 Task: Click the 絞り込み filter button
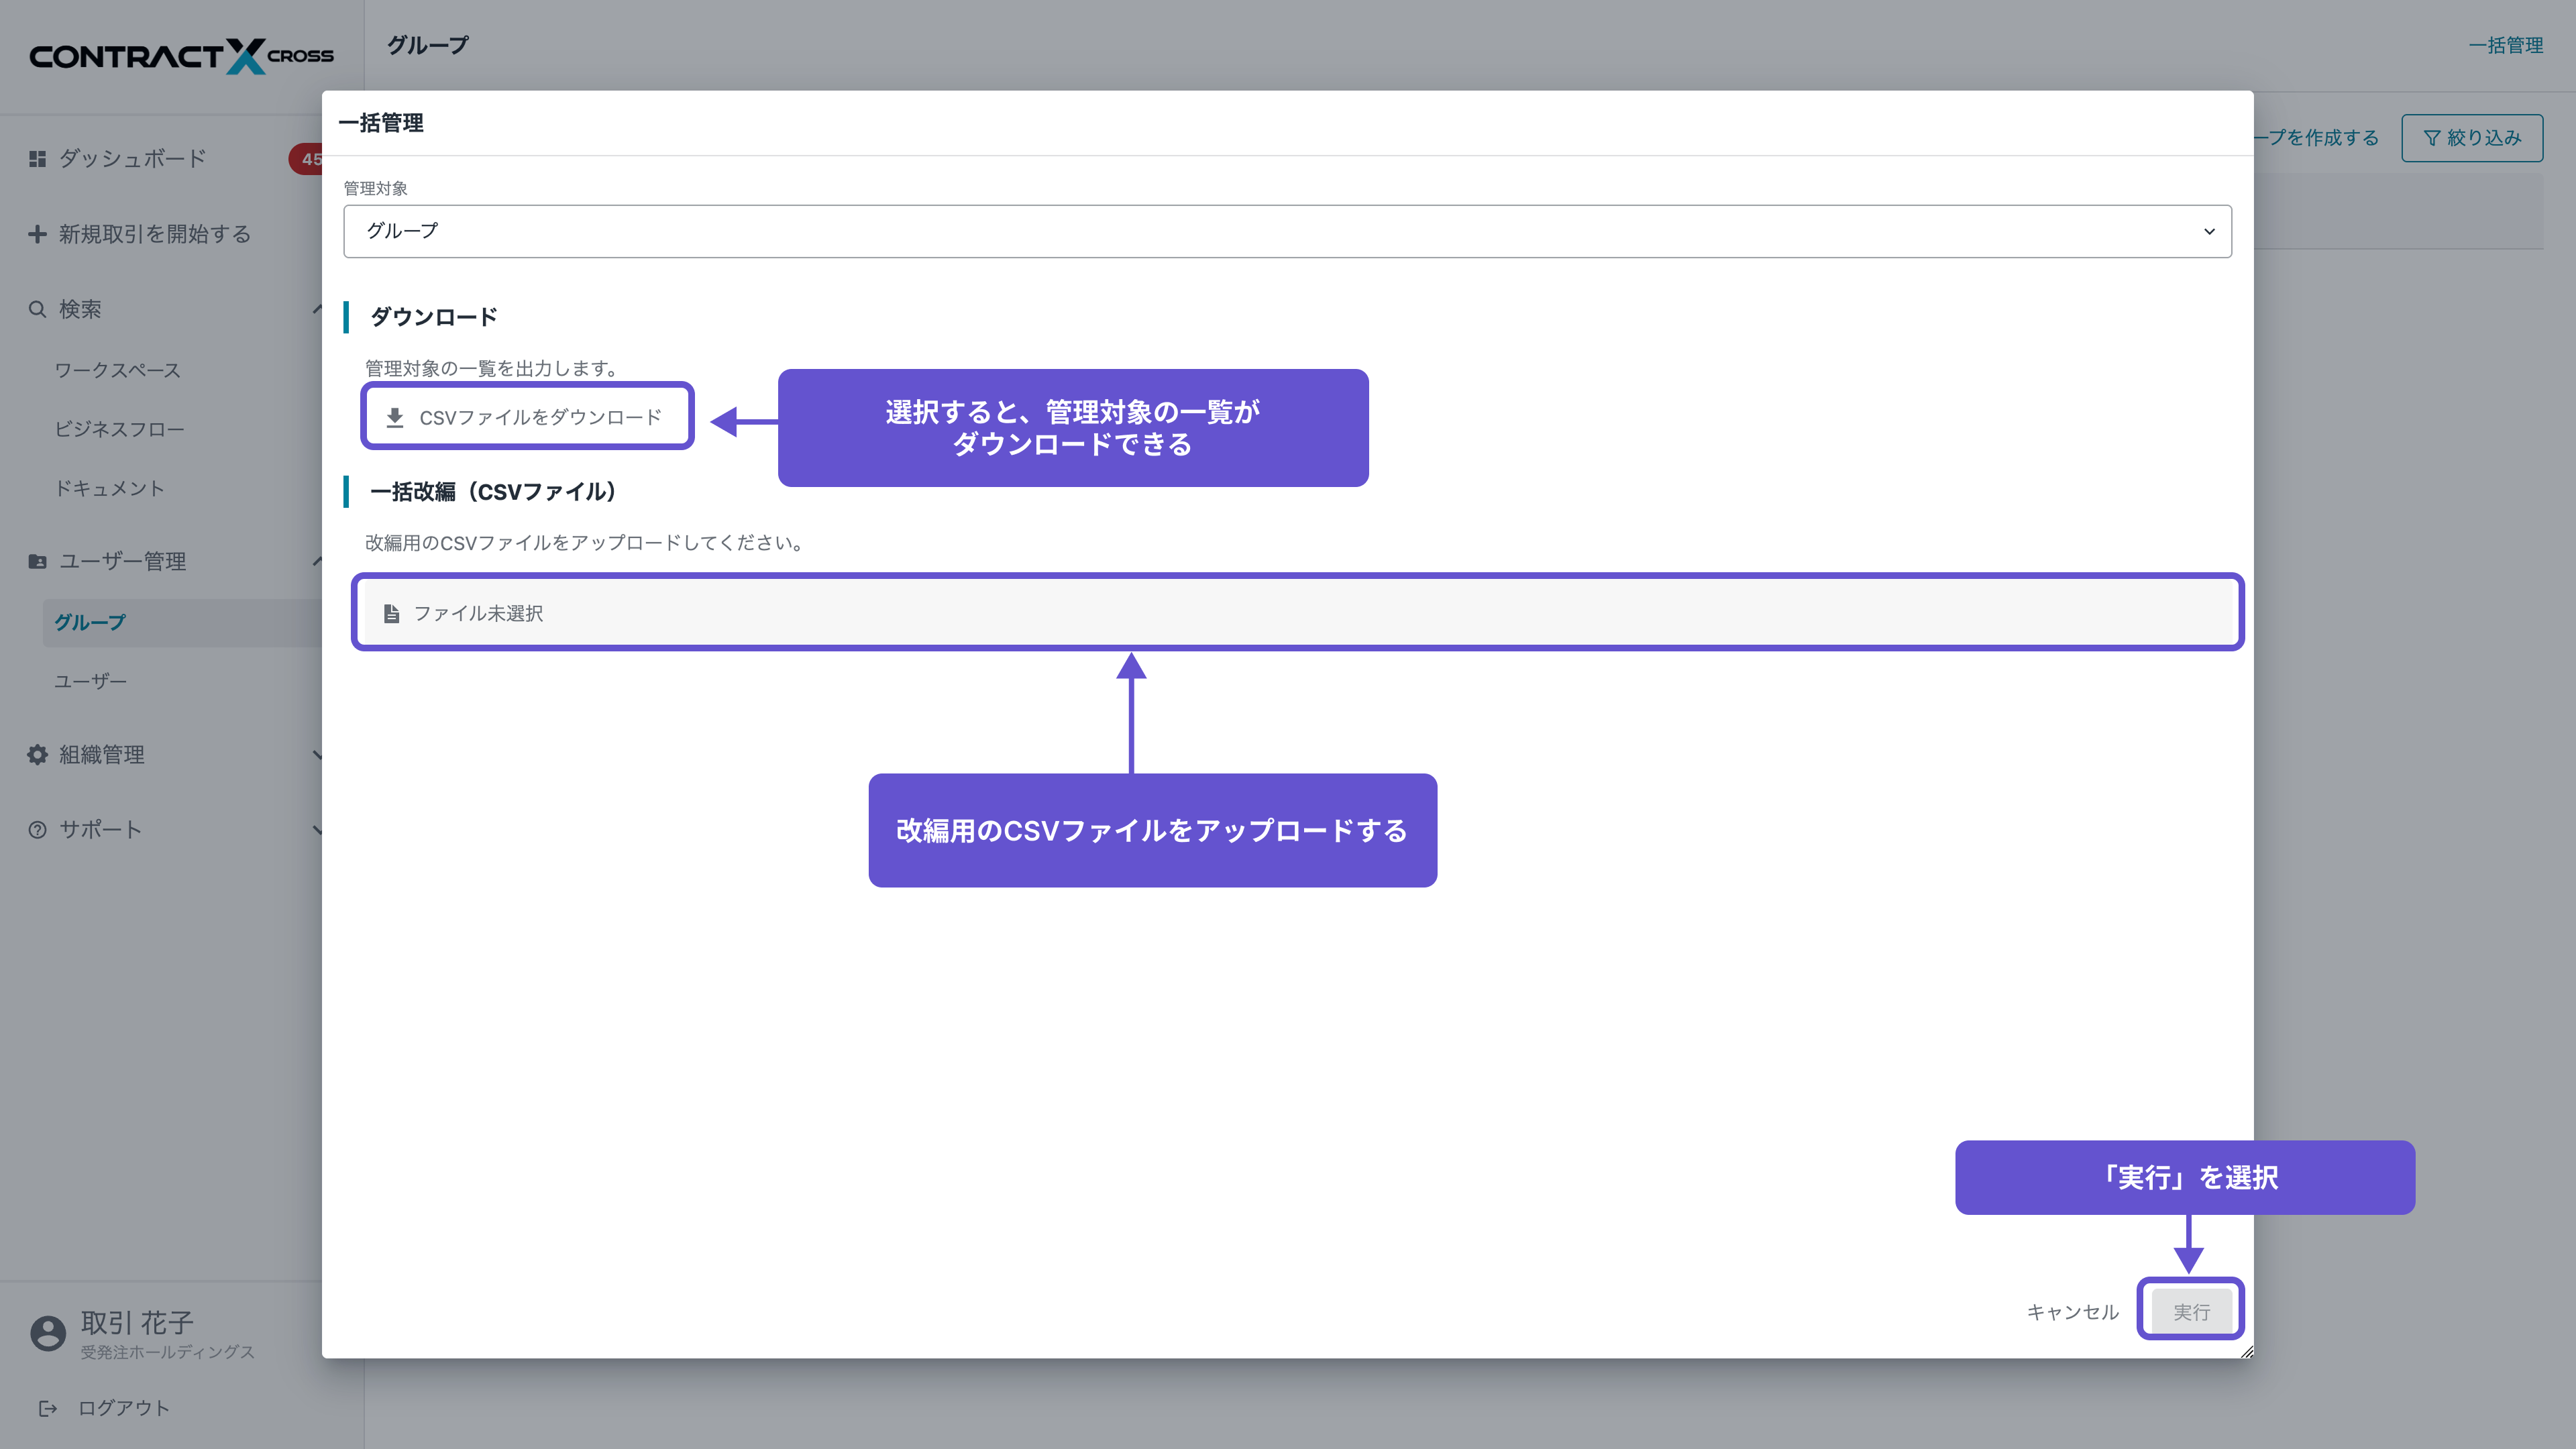[2471, 138]
